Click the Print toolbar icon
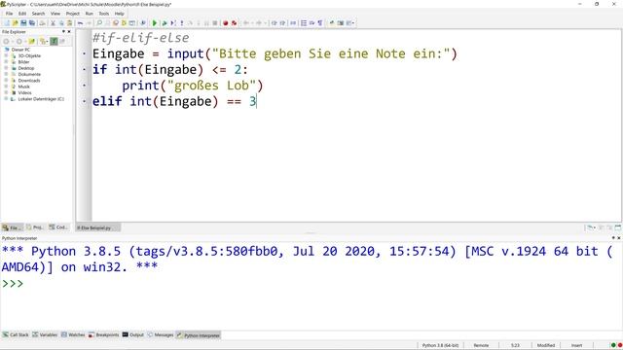 pyautogui.click(x=42, y=23)
